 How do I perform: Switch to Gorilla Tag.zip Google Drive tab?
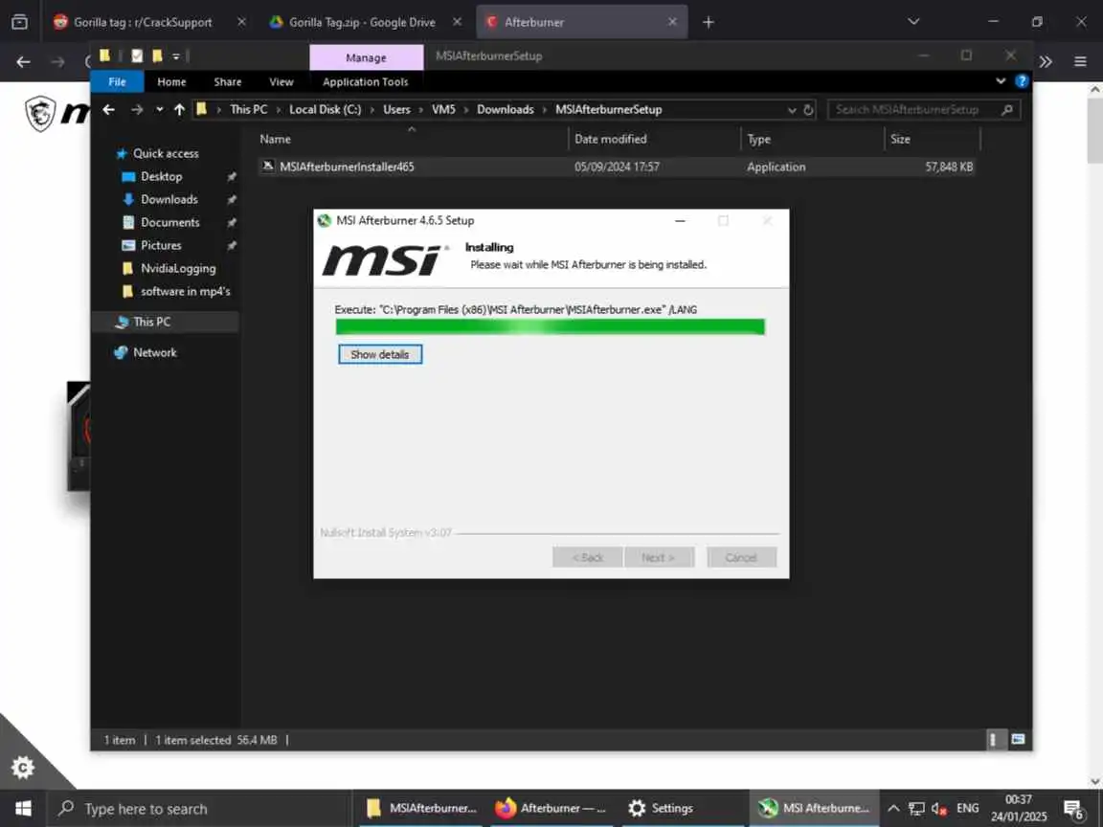pos(362,22)
